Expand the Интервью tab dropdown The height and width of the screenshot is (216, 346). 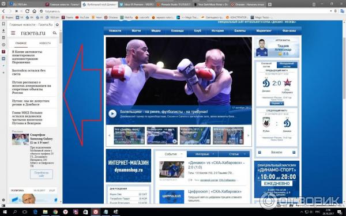213,154
